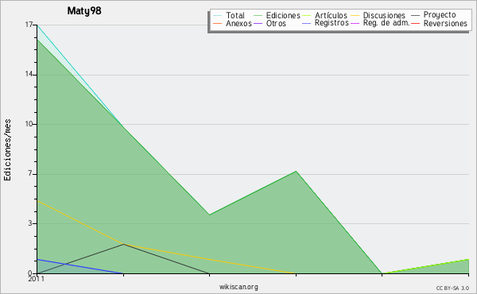Click the green peak at value 7

pos(296,171)
